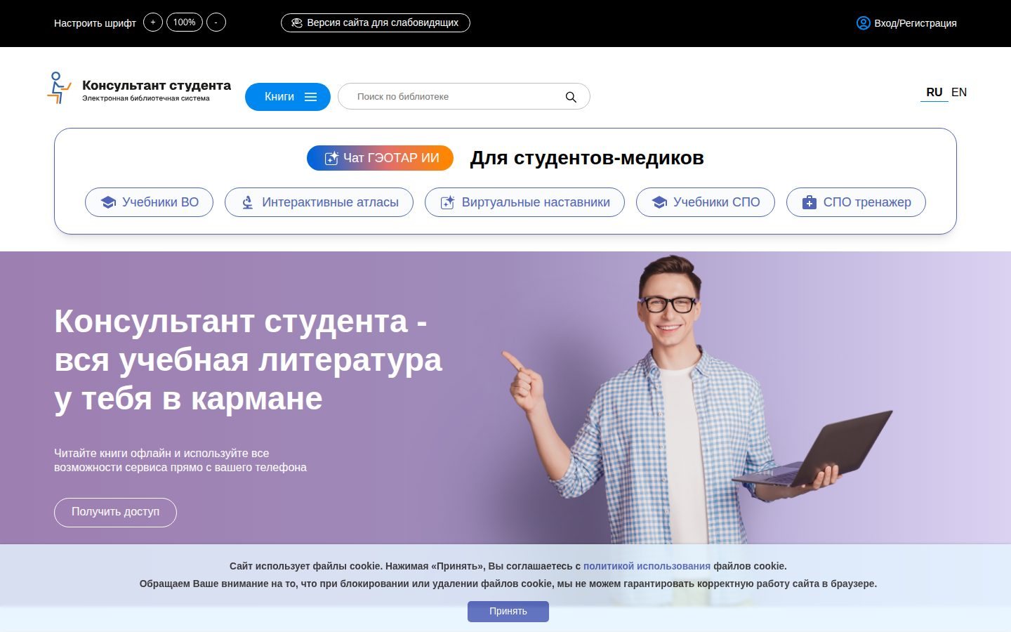Accept cookies with Принять button
Image resolution: width=1011 pixels, height=632 pixels.
pos(508,611)
